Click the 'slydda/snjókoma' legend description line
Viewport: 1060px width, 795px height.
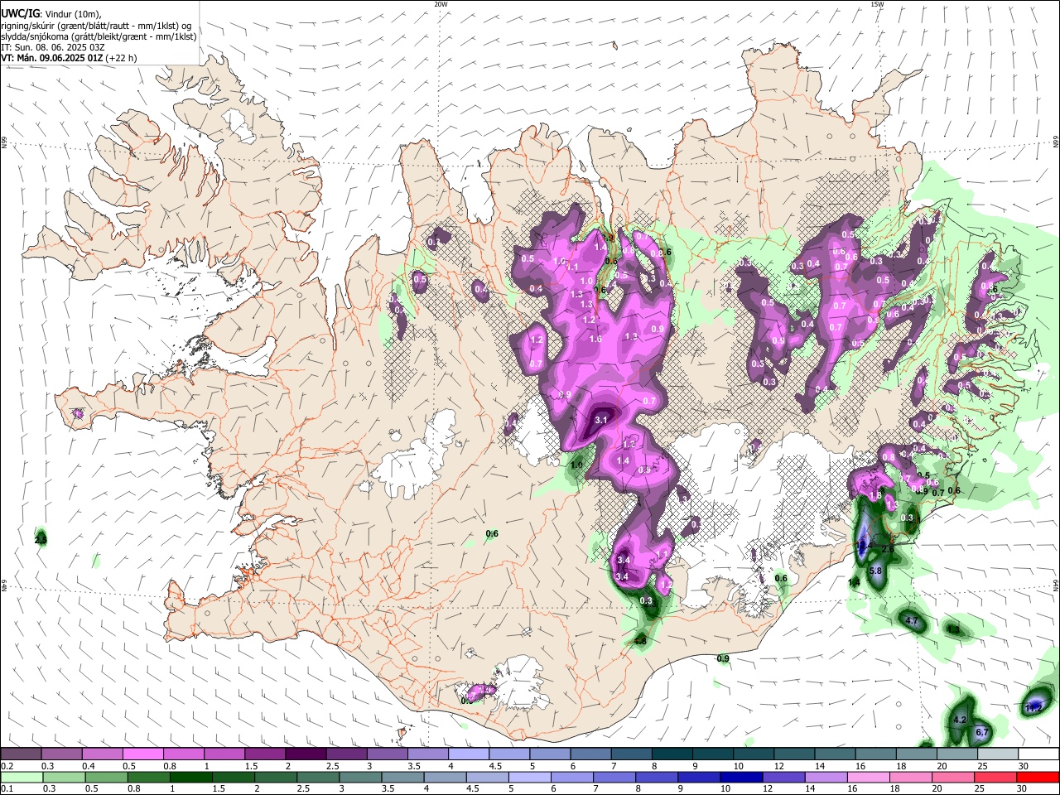[99, 36]
